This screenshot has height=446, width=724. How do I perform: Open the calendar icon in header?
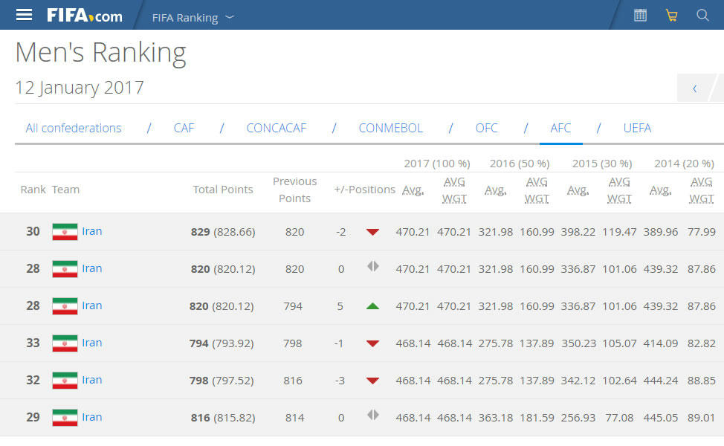click(640, 15)
